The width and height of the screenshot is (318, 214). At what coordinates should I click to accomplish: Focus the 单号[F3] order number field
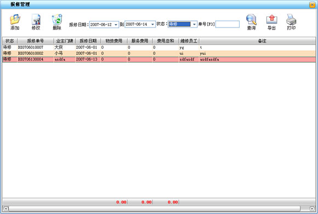228,24
